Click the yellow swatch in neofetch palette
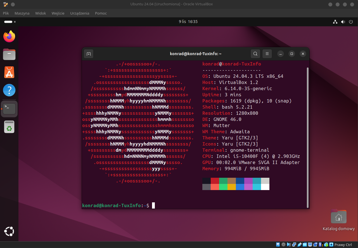This screenshot has height=248, width=358. click(x=232, y=187)
